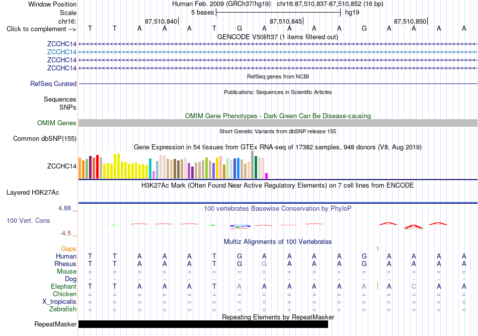Click the Sequences track label
Image resolution: width=478 pixels, height=336 pixels.
(x=60, y=99)
